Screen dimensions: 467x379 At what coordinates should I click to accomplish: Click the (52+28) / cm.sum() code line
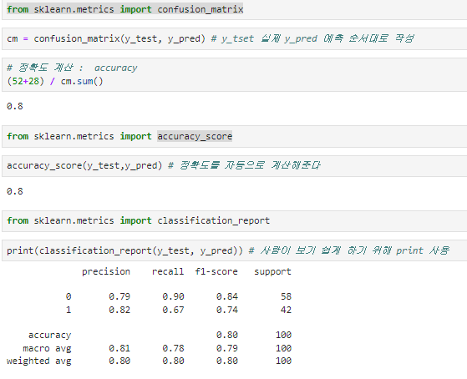click(55, 81)
